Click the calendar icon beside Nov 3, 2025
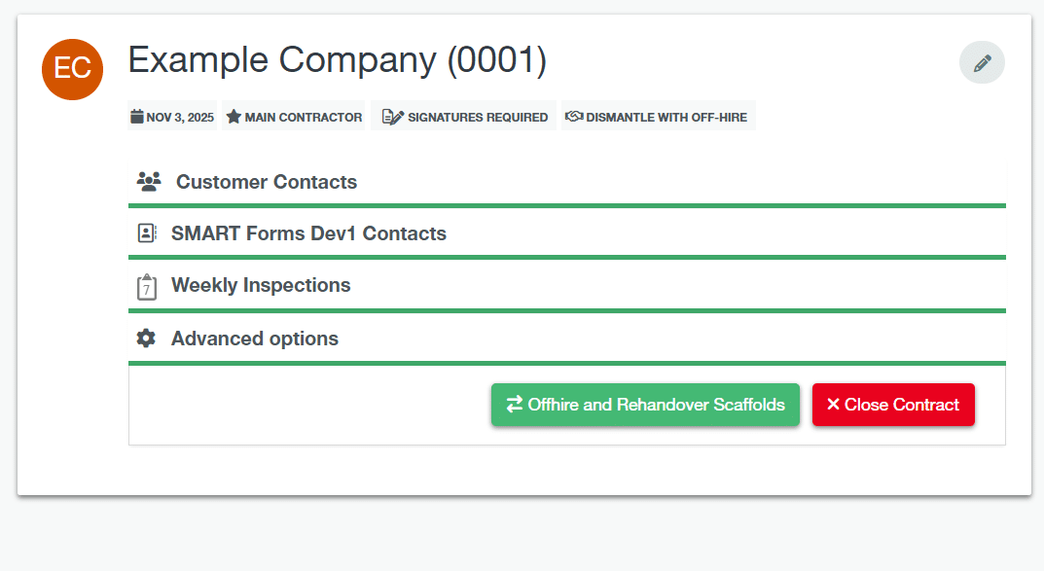 tap(137, 117)
